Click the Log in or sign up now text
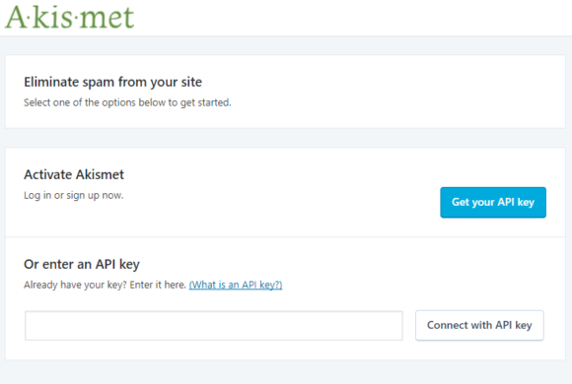Viewport: 572px width, 384px height. click(74, 195)
